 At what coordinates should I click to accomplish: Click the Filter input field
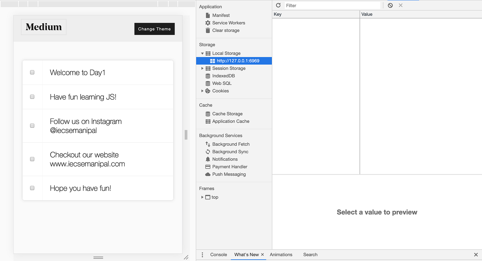pos(332,5)
